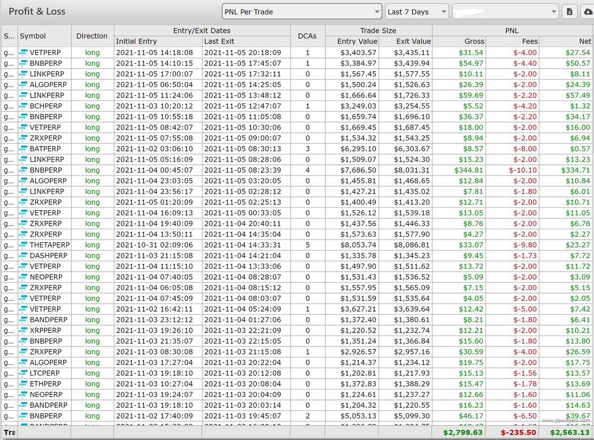This screenshot has height=440, width=594.
Task: Click the exchange icon of the $57.49 net LINKPERP row
Action: (x=23, y=96)
